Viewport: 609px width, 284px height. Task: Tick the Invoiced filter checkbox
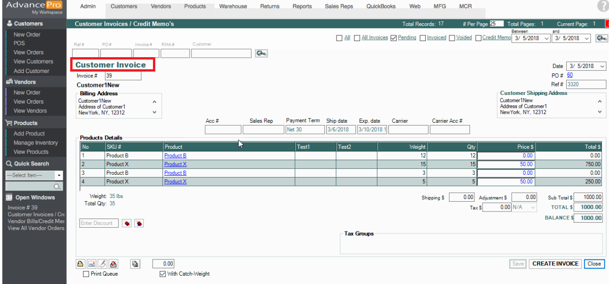click(x=423, y=38)
